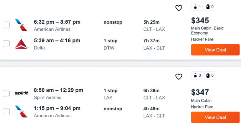The image size is (241, 125).
Task: Click the Delta logo on 5:39 am flight
Action: click(x=21, y=44)
